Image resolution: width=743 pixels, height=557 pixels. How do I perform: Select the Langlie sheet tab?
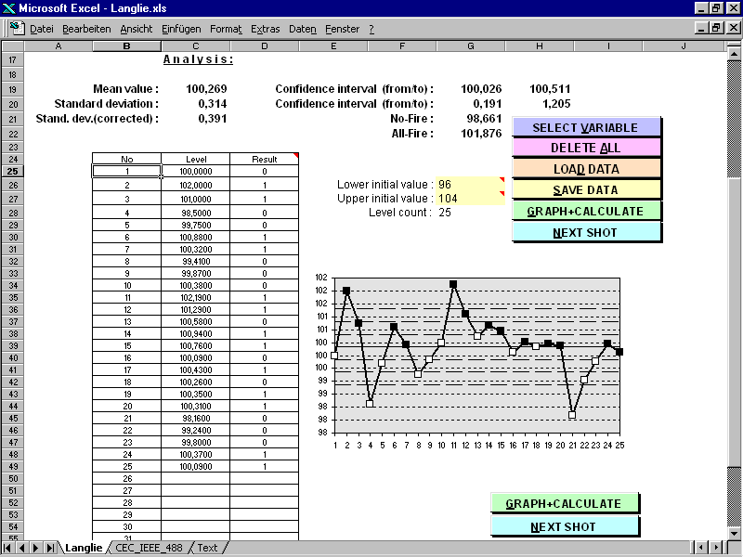coord(84,548)
